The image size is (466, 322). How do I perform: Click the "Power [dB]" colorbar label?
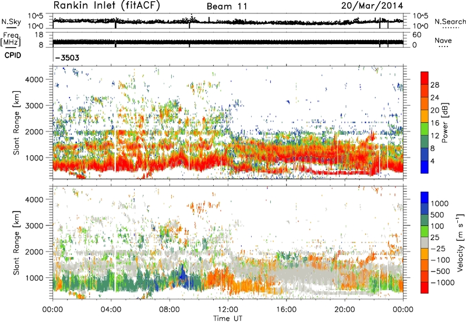[x=444, y=123]
